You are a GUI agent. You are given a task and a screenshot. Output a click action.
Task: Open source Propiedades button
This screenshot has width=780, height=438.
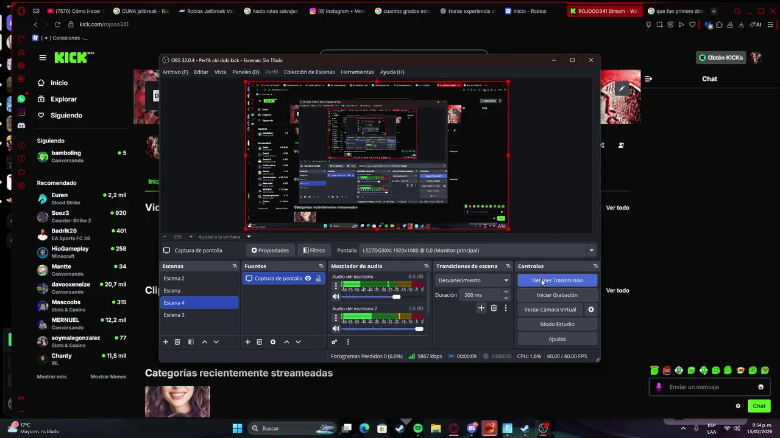pos(270,250)
